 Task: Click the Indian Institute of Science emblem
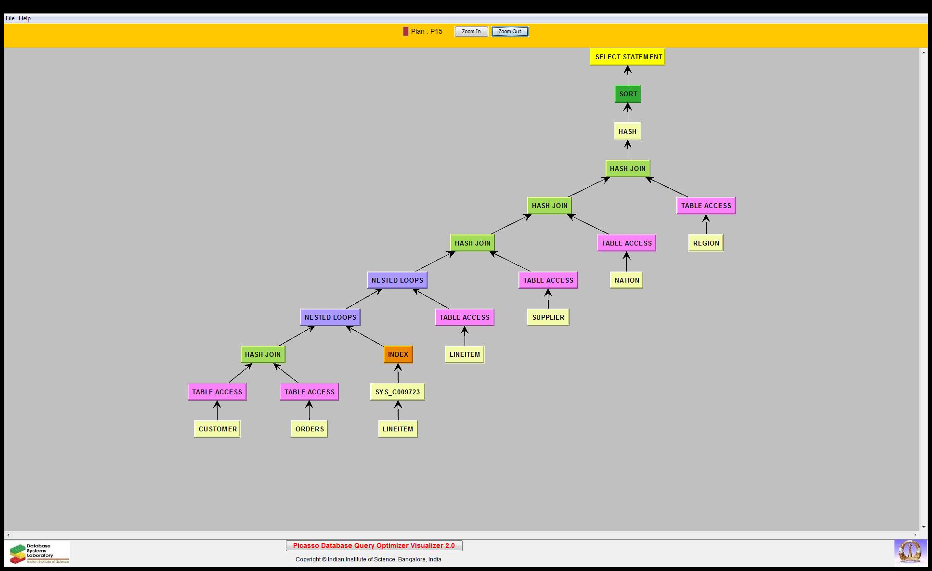910,552
